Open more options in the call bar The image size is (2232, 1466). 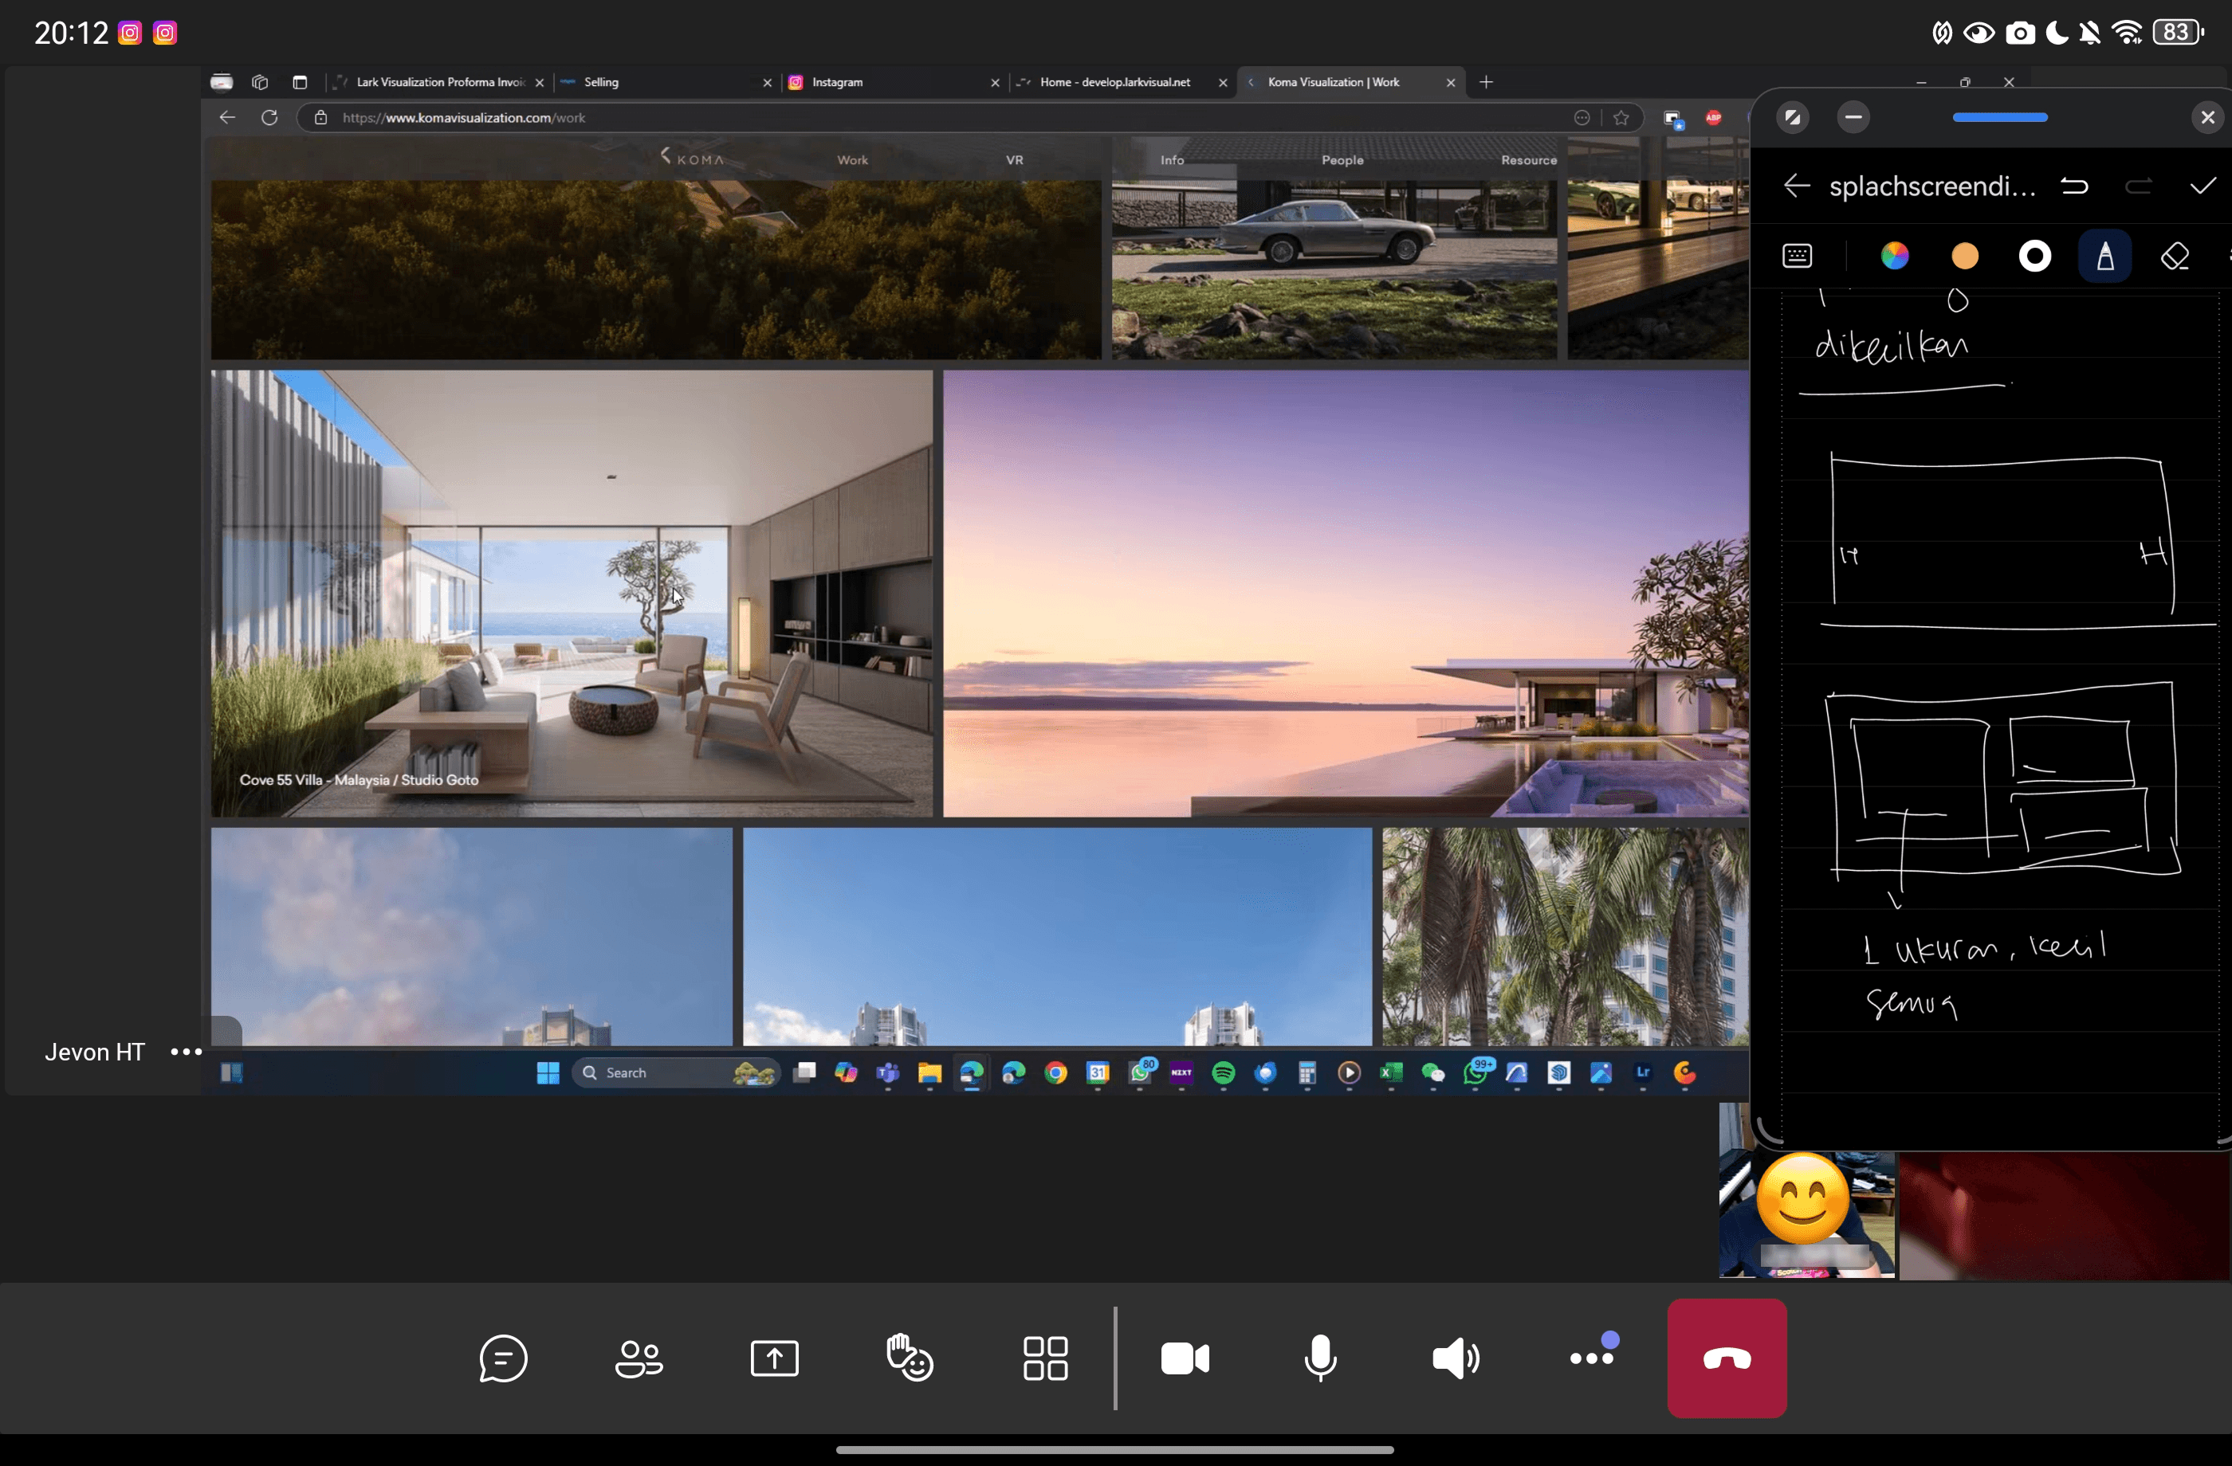[x=1591, y=1358]
